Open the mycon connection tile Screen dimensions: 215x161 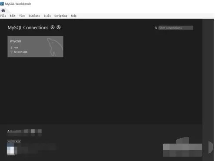(x=35, y=47)
